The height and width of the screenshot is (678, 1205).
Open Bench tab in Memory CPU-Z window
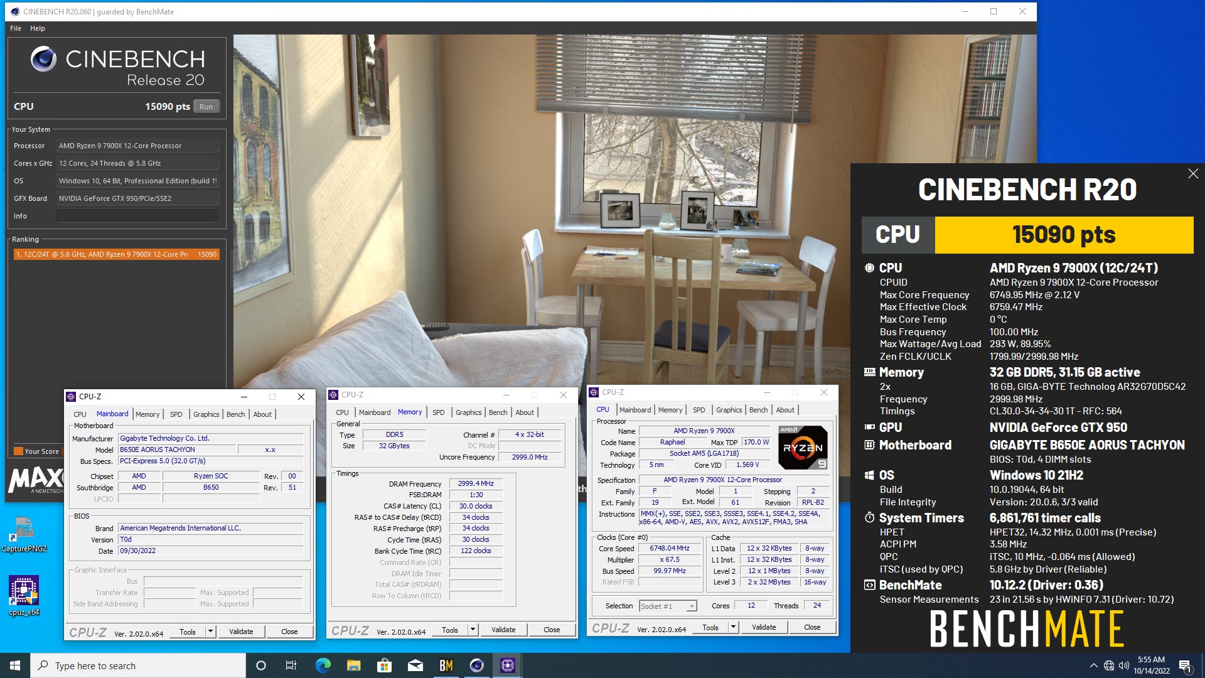(x=498, y=412)
